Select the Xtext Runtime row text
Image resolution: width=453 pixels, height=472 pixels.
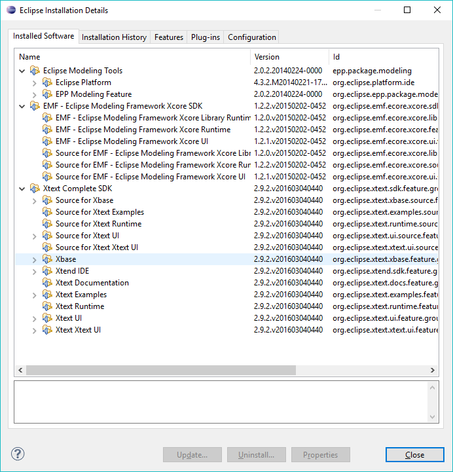[x=80, y=306]
